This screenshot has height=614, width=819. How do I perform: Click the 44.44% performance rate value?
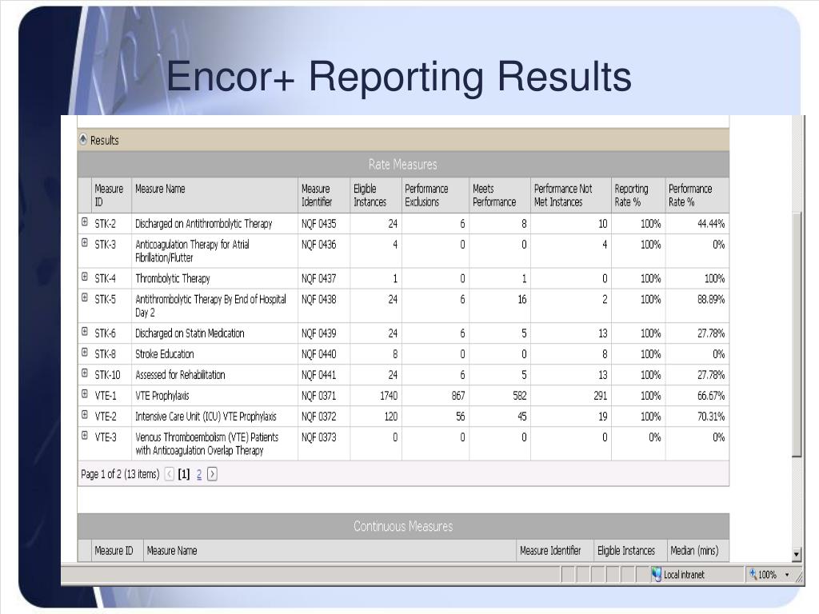[711, 224]
